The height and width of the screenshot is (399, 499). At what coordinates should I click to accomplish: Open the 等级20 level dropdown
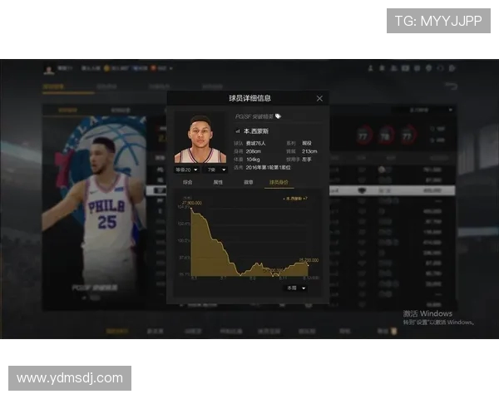tap(187, 170)
